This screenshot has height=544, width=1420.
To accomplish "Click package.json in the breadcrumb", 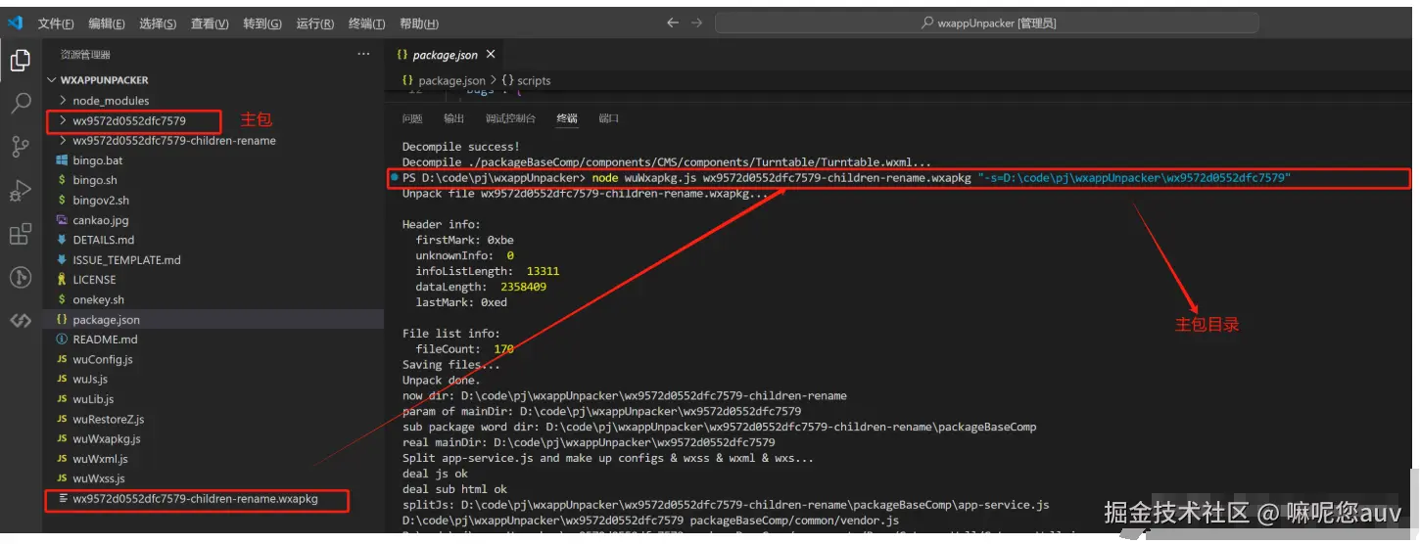I will [x=451, y=81].
